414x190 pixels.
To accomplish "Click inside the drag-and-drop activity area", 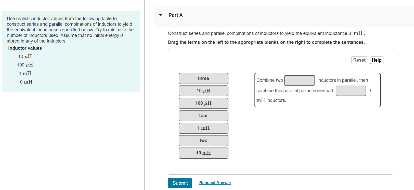I will pos(280,111).
